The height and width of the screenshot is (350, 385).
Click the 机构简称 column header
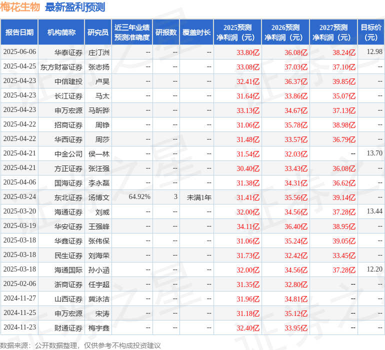click(61, 32)
